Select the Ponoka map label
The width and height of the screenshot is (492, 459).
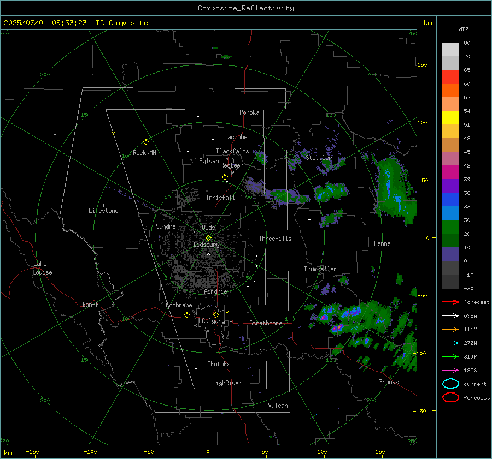pos(249,112)
